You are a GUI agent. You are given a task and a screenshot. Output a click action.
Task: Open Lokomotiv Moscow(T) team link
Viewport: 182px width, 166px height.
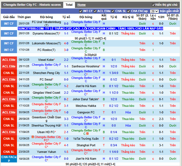[x=47, y=43]
